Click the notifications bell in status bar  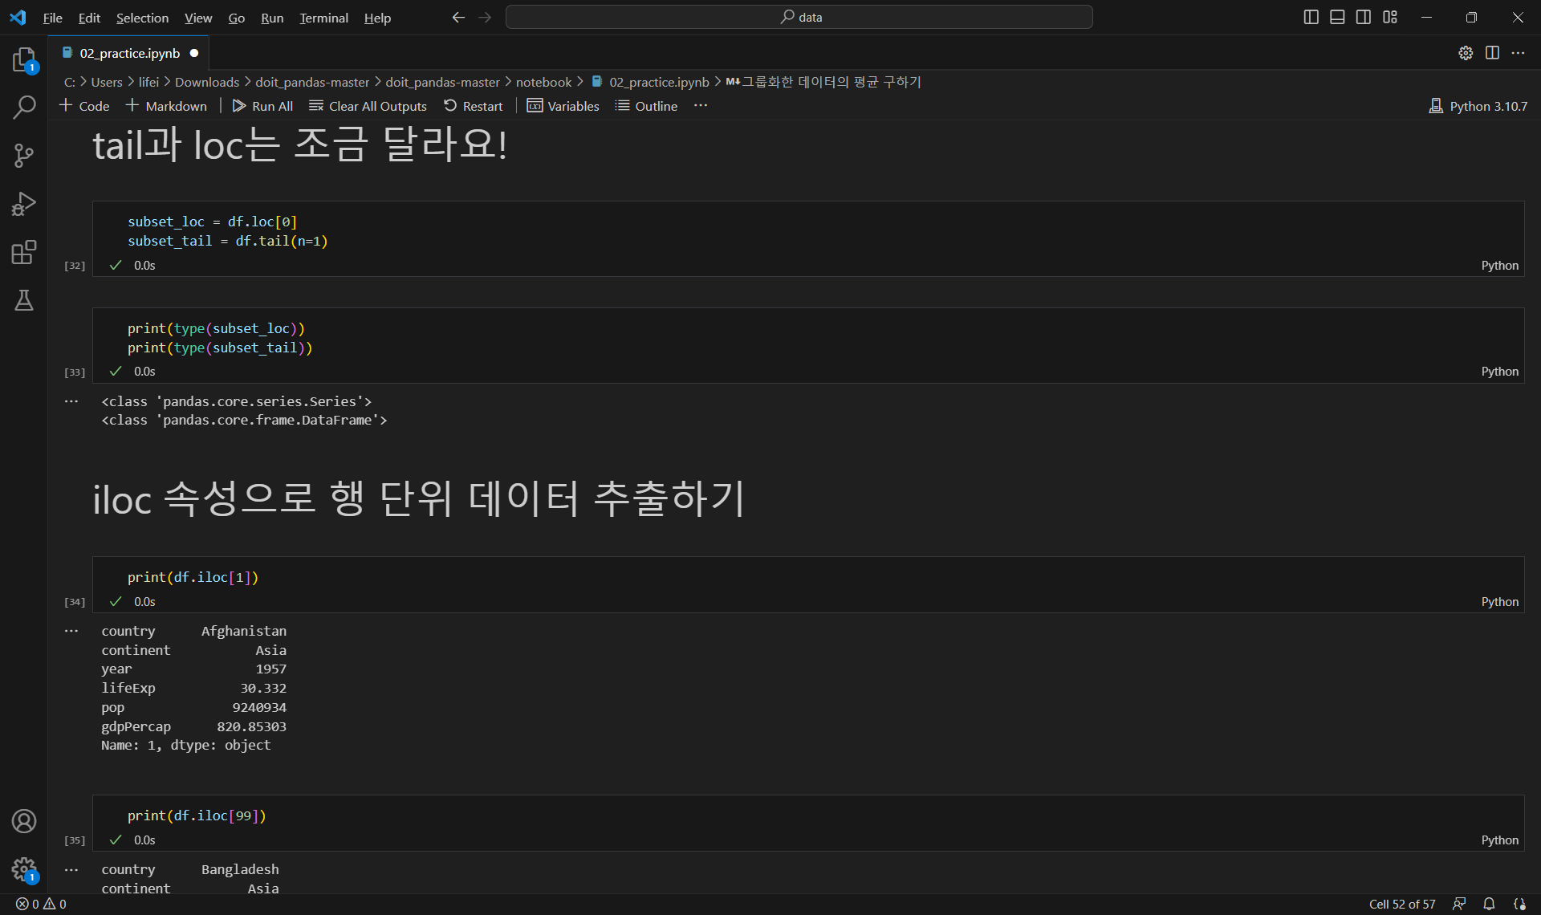[1489, 904]
